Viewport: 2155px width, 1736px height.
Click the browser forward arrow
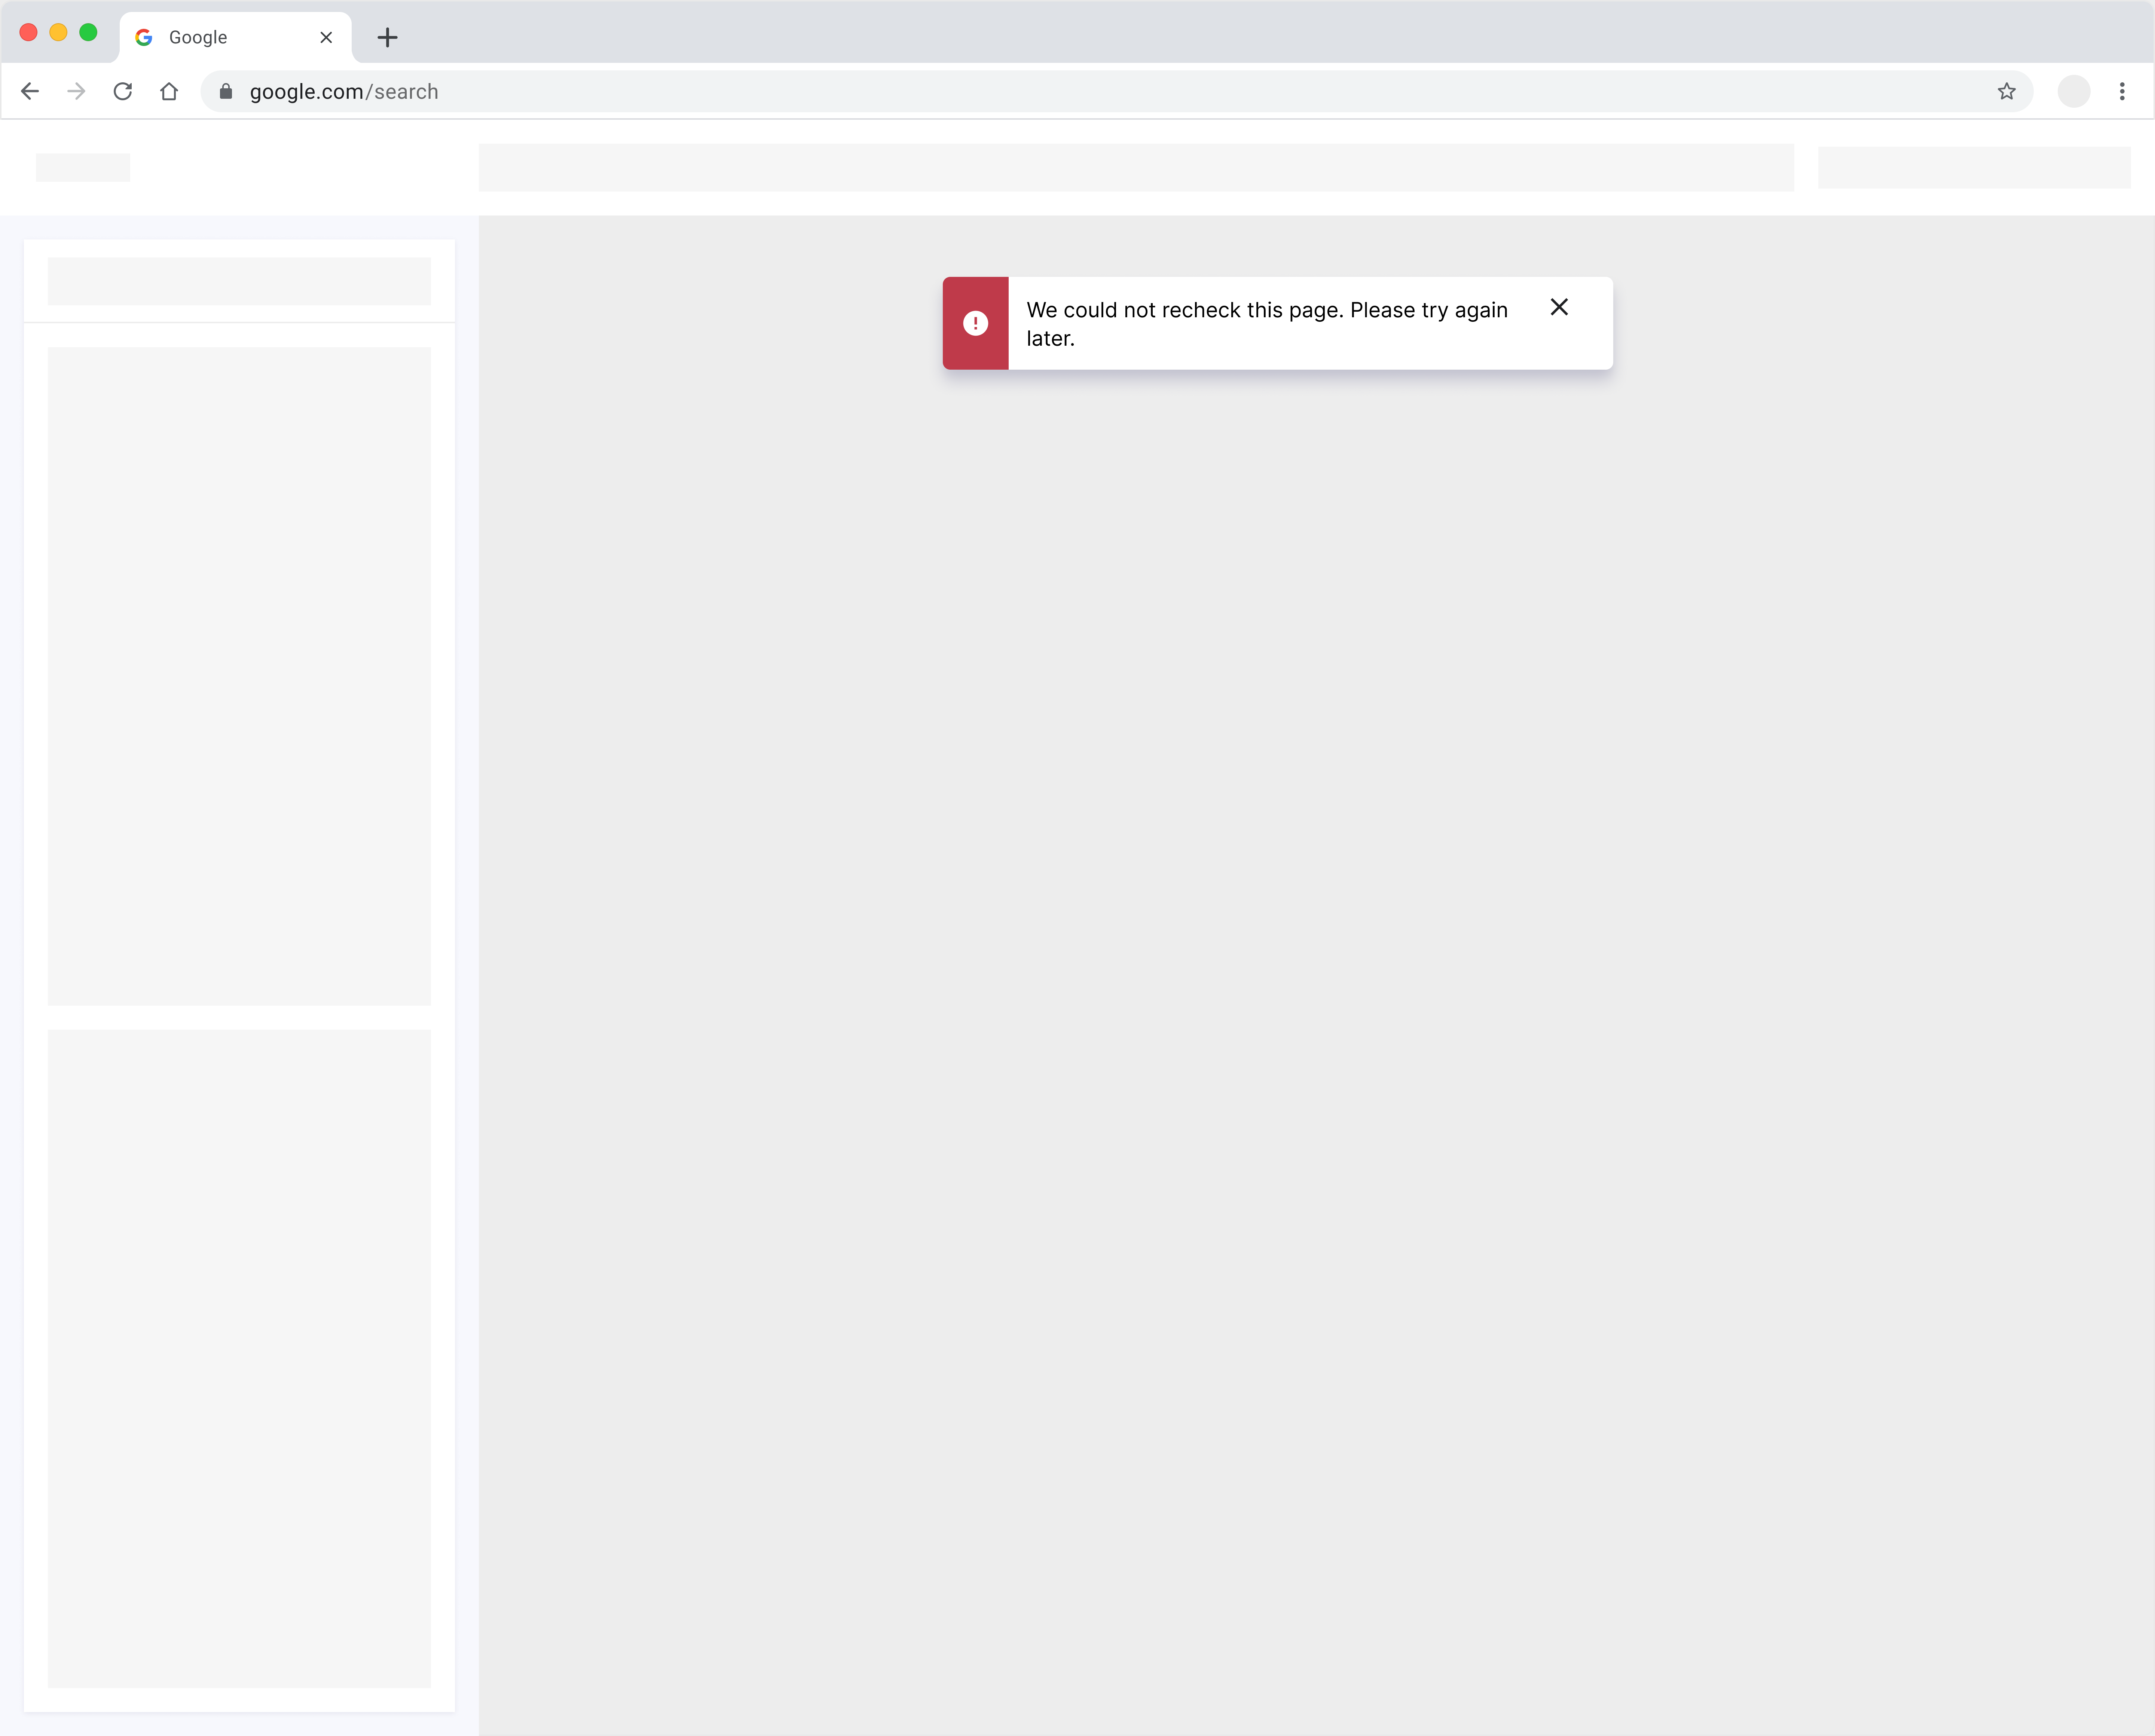[76, 91]
